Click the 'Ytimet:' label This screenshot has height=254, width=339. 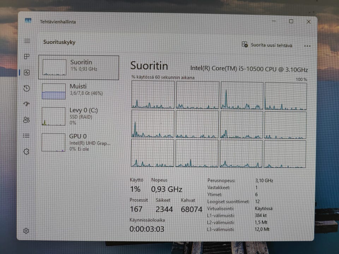coord(215,194)
